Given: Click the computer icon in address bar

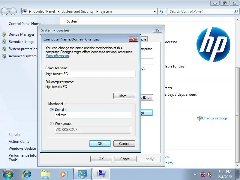Looking at the screenshot, I should tap(25, 11).
